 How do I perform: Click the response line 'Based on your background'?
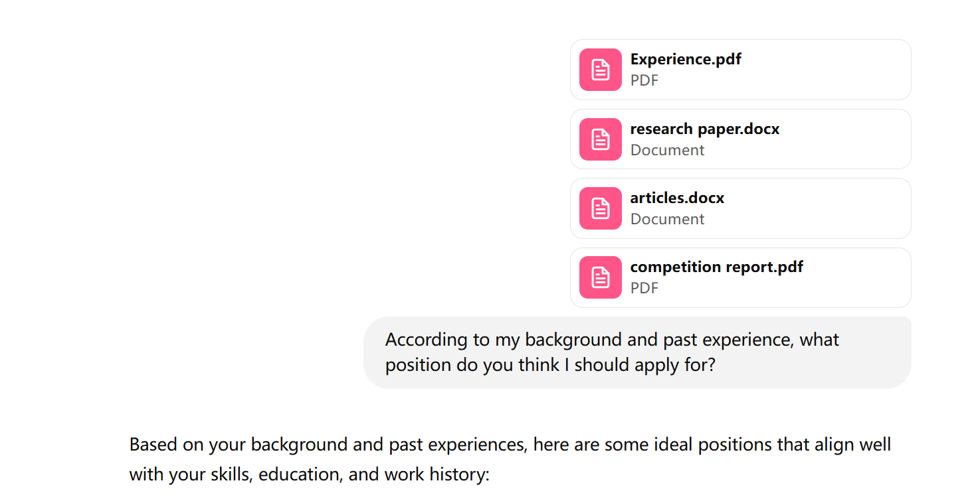(x=510, y=444)
